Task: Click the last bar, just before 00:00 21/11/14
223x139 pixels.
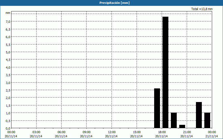Action: [x=207, y=120]
